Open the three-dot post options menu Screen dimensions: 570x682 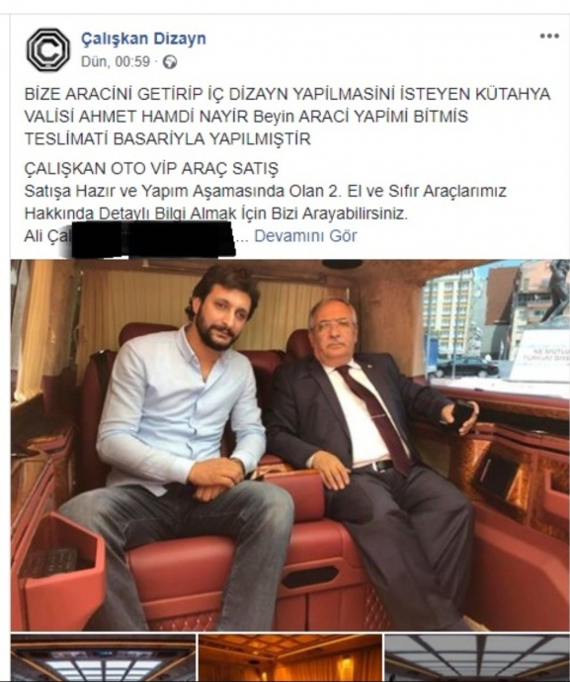pyautogui.click(x=549, y=37)
